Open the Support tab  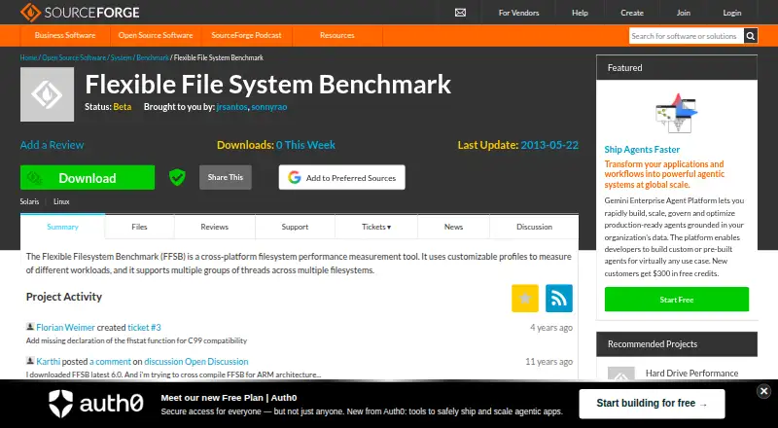point(295,227)
